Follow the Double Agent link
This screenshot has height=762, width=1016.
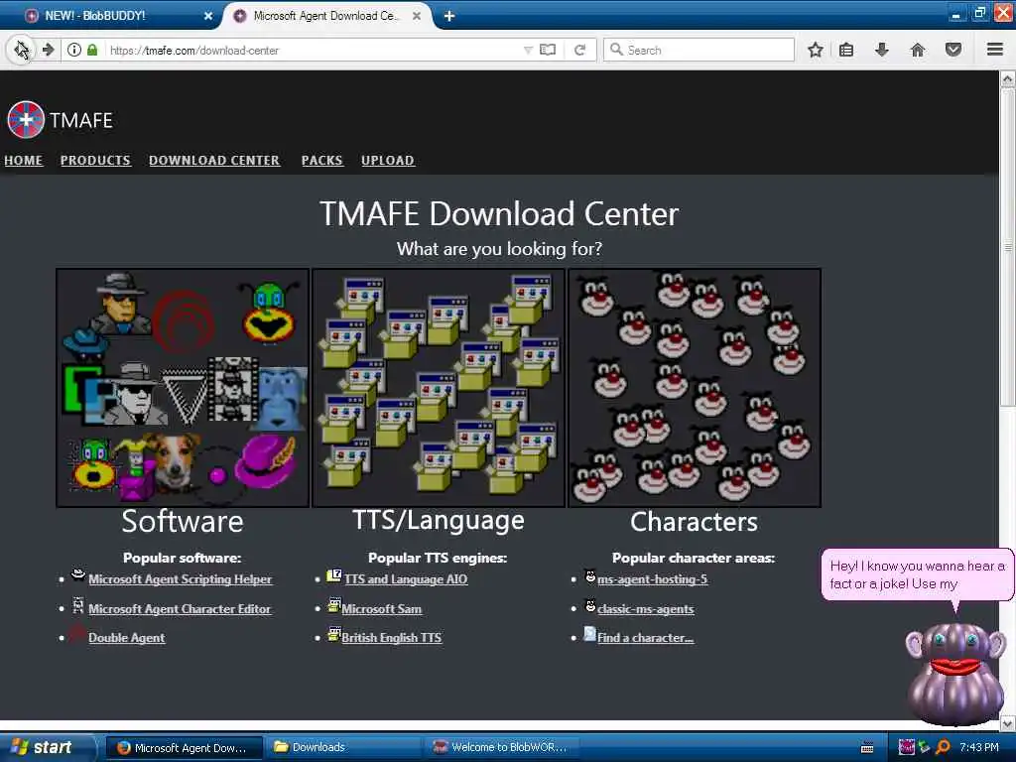click(x=126, y=638)
